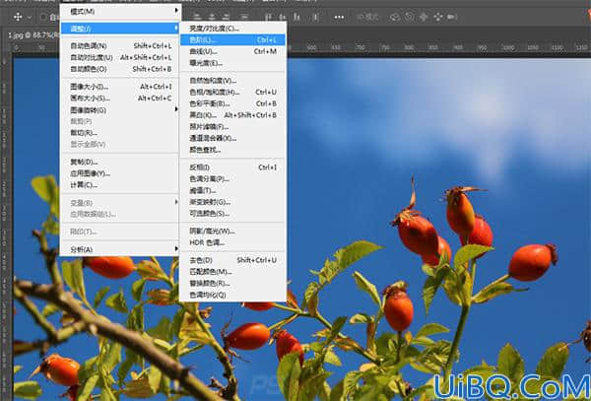Choose 复制(D) menu entry

click(120, 162)
